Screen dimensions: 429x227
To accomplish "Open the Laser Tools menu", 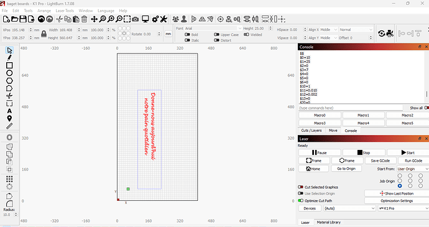I will (x=65, y=11).
